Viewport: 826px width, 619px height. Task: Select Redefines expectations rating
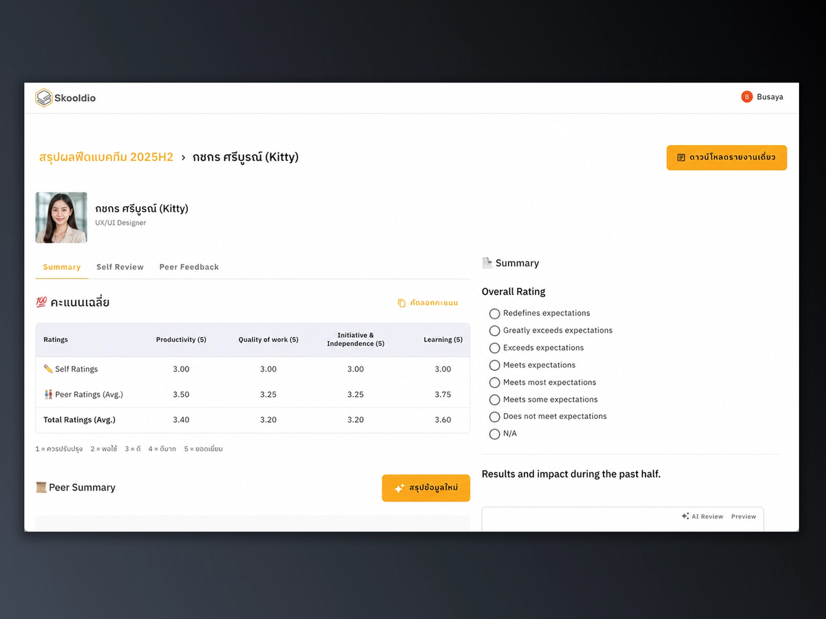tap(494, 314)
